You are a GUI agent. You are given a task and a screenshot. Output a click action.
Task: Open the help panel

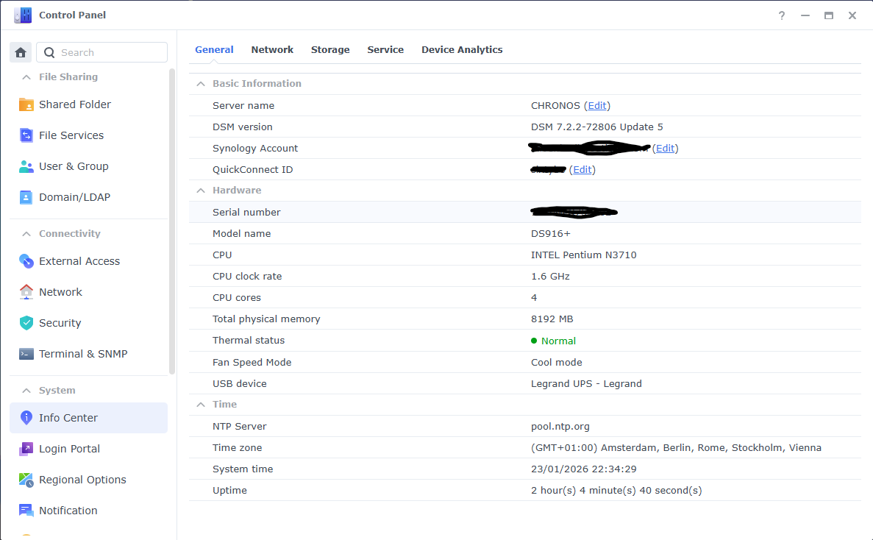coord(781,15)
